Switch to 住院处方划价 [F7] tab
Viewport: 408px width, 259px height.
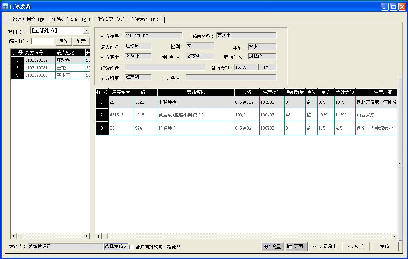[x=71, y=19]
